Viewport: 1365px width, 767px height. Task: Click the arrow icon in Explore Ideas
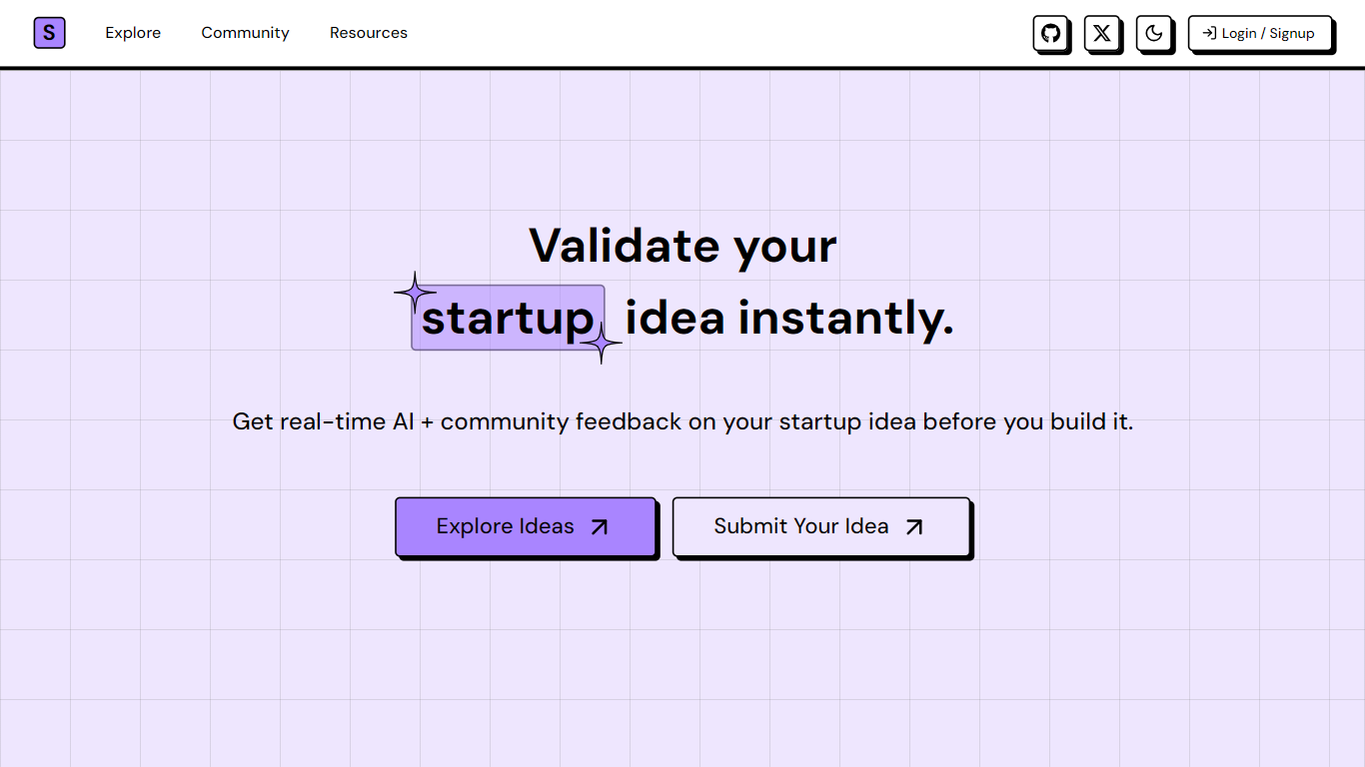(x=599, y=527)
